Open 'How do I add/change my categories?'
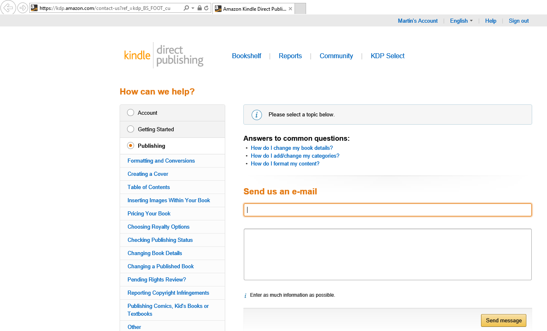Image resolution: width=547 pixels, height=331 pixels. tap(295, 156)
